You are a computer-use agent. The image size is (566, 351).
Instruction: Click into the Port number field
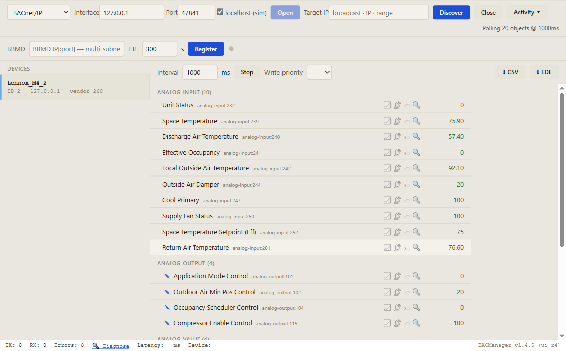coord(196,13)
